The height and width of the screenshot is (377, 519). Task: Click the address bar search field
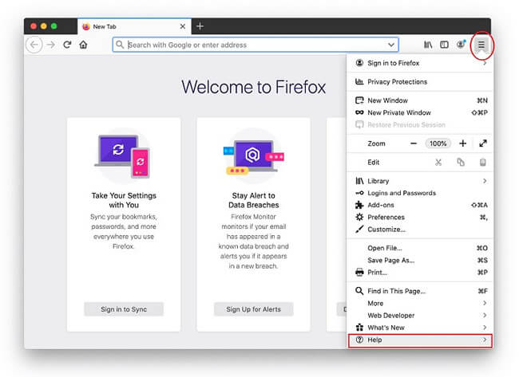(x=256, y=45)
